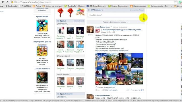Click the 'Что у Вас нового?' post field
Screen dimensions: 182x102
[115, 15]
